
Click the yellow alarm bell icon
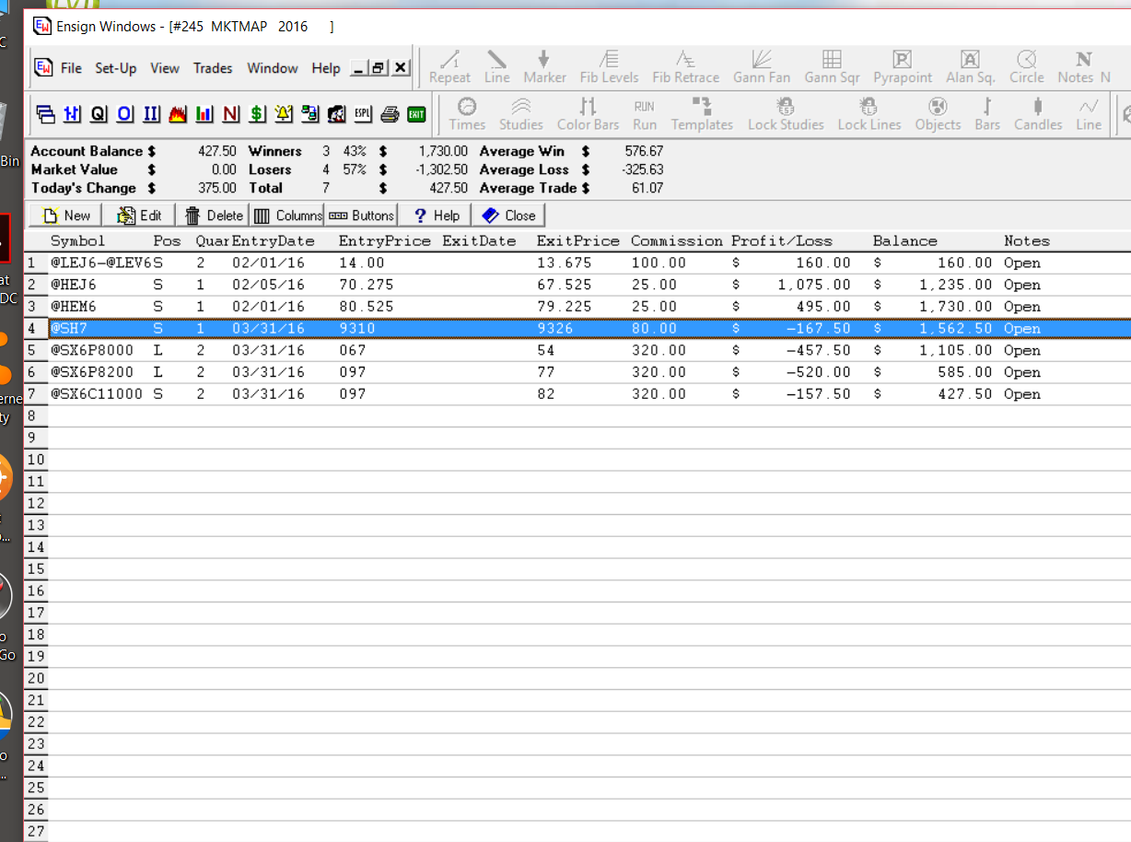(284, 114)
